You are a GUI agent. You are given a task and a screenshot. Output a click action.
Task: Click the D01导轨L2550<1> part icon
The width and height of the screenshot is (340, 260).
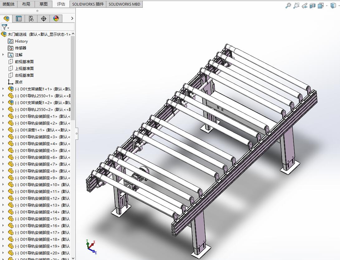point(11,96)
